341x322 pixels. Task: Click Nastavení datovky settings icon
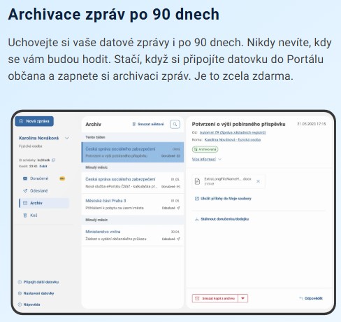(20, 293)
